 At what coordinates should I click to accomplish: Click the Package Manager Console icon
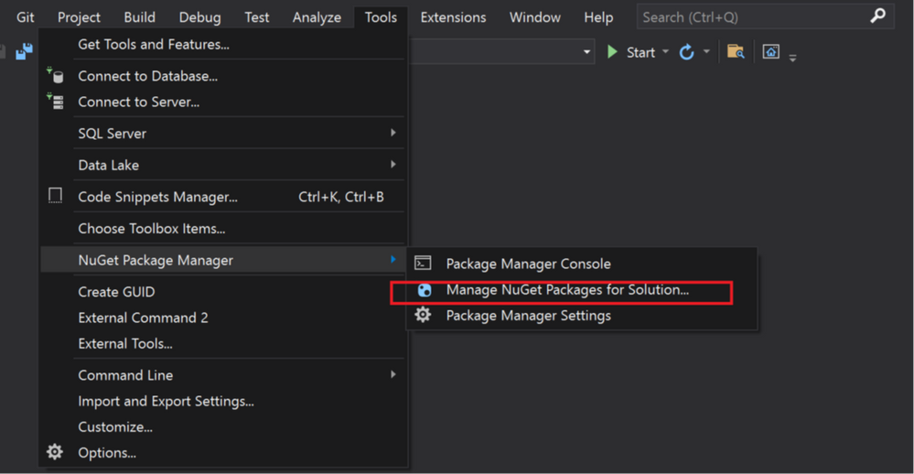click(423, 264)
